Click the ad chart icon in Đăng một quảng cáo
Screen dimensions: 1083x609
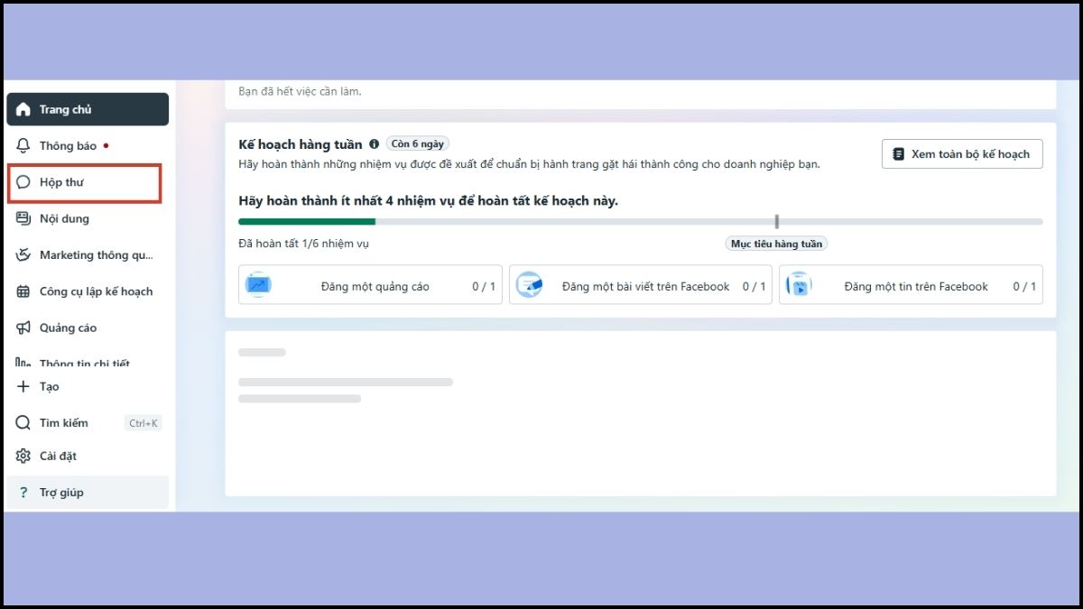coord(258,285)
